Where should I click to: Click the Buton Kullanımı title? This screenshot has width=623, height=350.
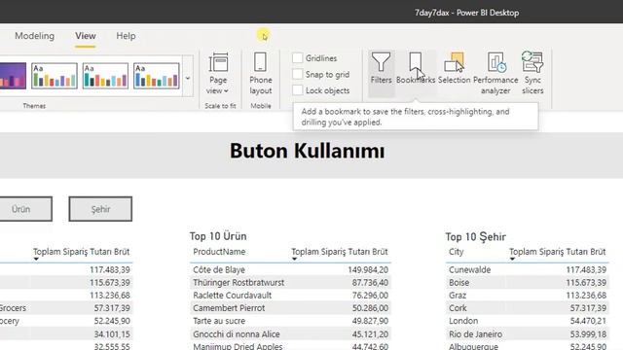click(308, 152)
